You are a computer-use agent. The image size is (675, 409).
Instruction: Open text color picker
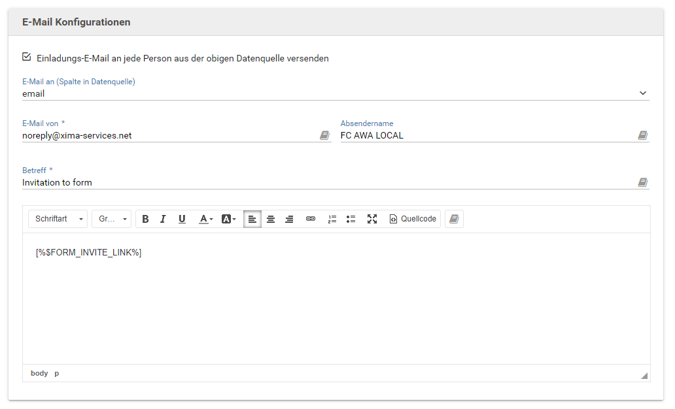(x=206, y=219)
